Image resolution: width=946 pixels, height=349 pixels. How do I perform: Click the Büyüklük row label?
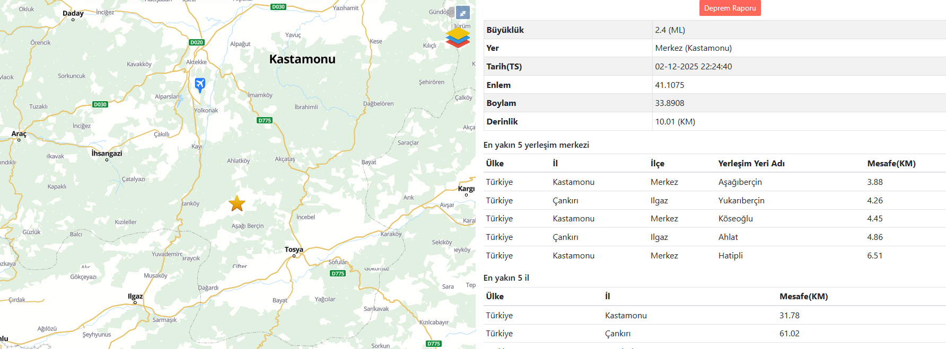[x=505, y=30]
